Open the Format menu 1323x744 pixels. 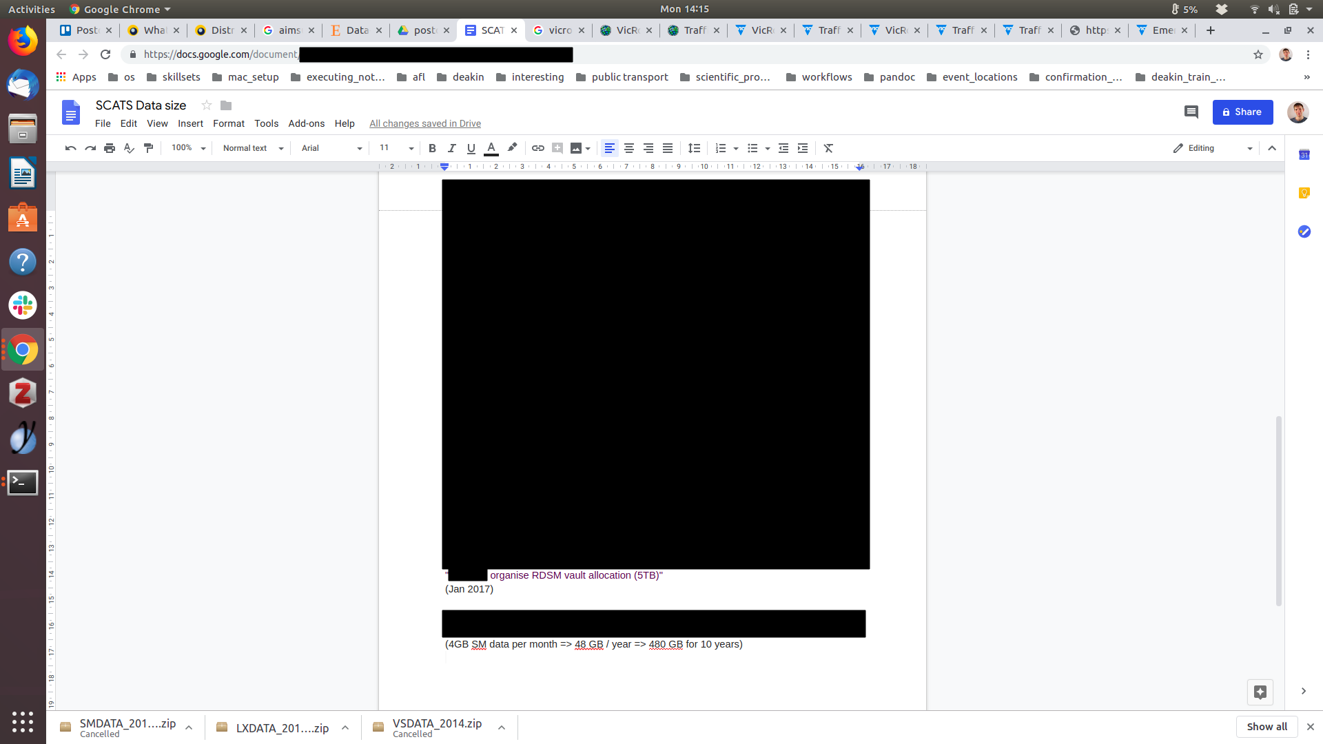coord(228,123)
